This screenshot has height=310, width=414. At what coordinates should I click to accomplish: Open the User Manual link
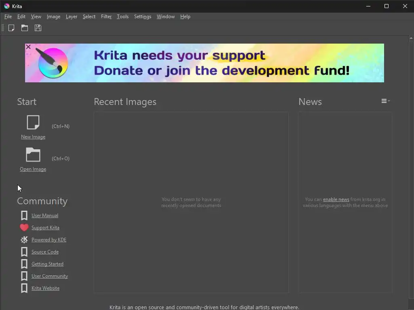click(45, 216)
